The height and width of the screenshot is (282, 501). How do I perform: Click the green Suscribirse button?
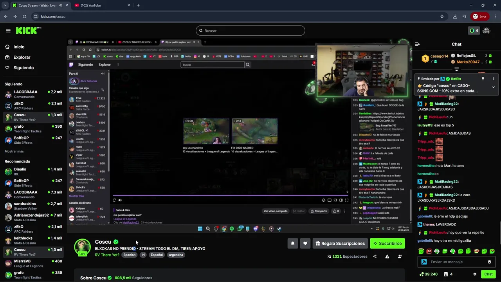tap(387, 244)
